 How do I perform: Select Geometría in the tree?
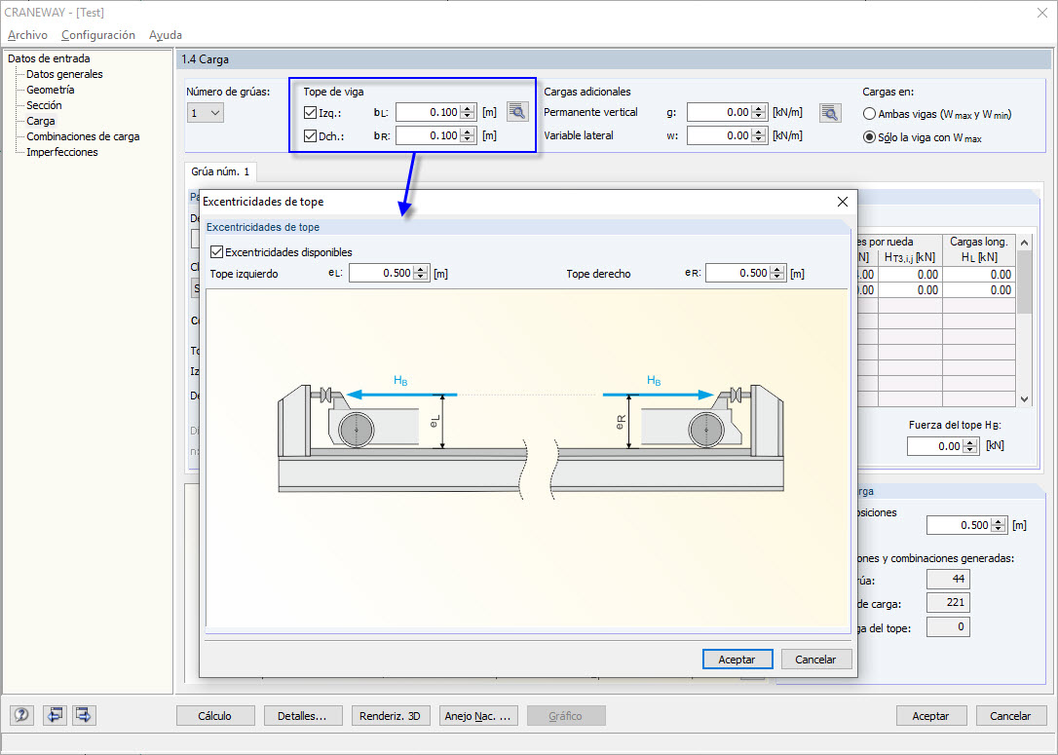pyautogui.click(x=51, y=90)
